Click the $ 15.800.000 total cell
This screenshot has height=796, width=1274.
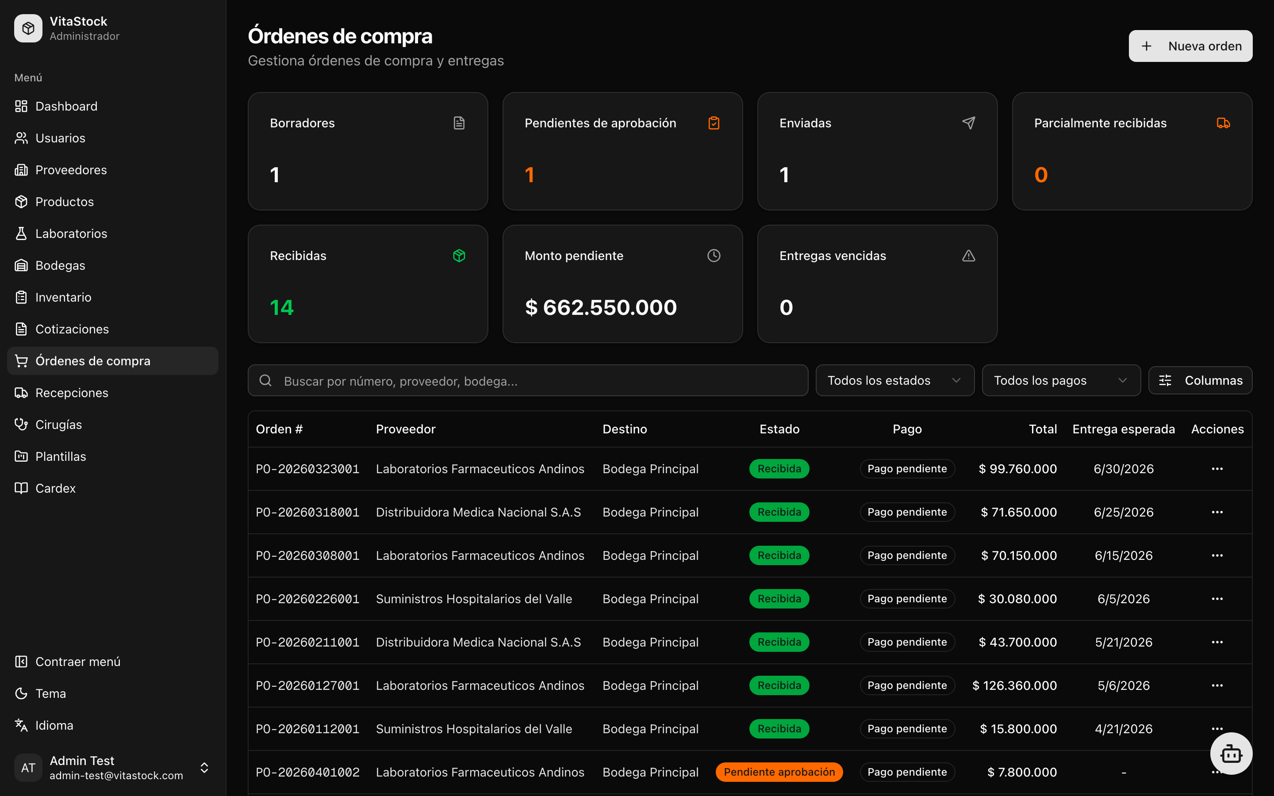[1018, 729]
